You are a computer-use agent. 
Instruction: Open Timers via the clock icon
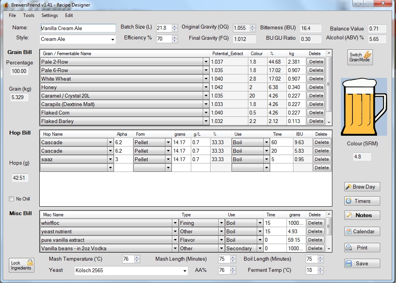[x=362, y=201]
